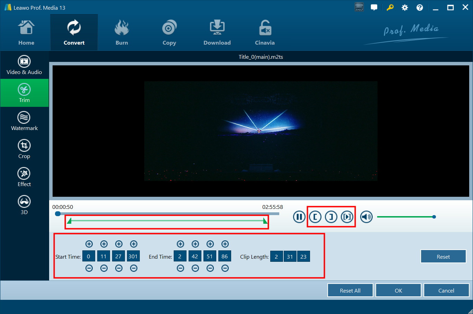Click the video preview frame
Image resolution: width=473 pixels, height=314 pixels.
[261, 131]
